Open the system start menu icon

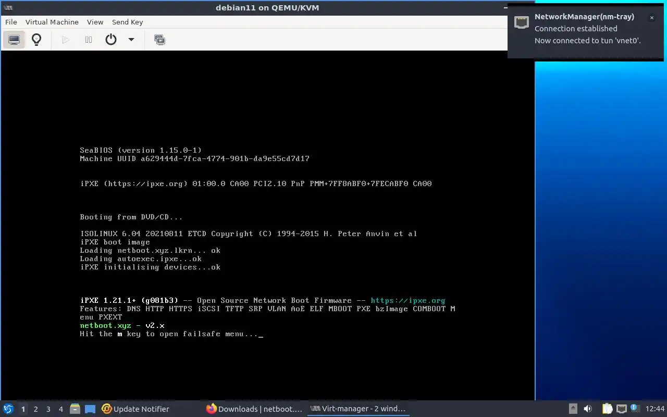[8, 409]
